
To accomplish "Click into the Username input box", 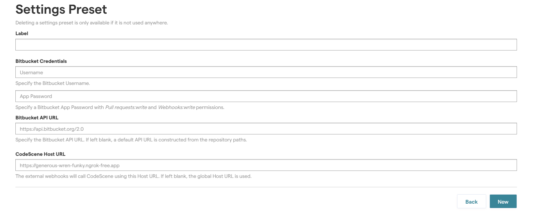I will (266, 72).
